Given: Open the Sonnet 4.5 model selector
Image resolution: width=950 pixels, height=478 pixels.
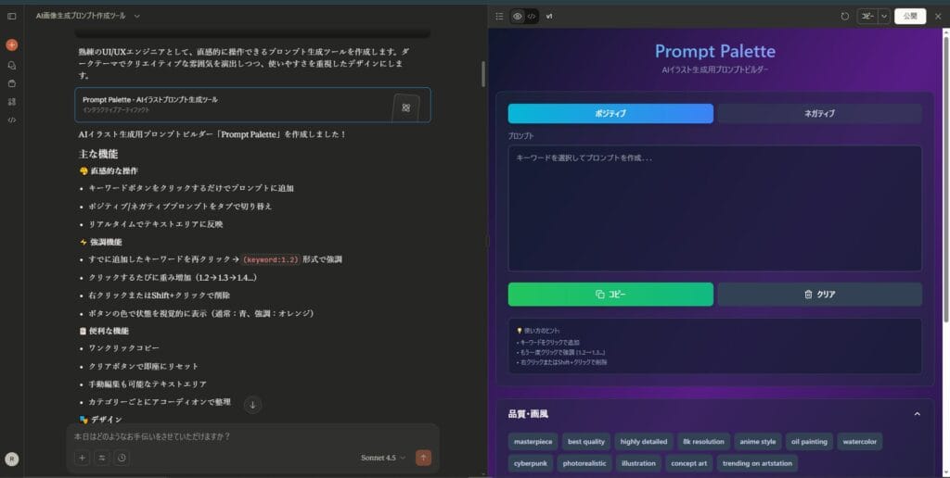Looking at the screenshot, I should [382, 458].
